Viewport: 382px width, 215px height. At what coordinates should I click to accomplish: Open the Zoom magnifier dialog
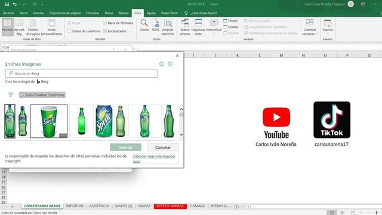pos(144,25)
